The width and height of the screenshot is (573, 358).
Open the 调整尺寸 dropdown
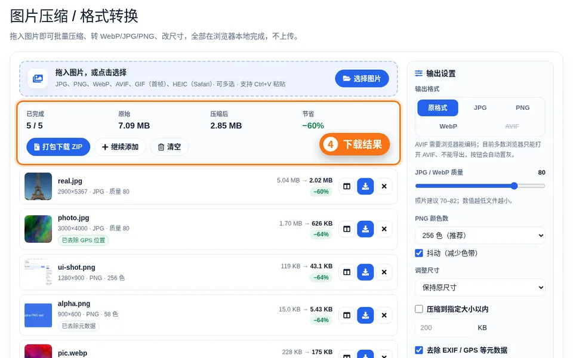(480, 288)
